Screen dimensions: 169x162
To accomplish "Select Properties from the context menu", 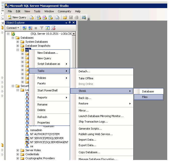I will (x=43, y=123).
